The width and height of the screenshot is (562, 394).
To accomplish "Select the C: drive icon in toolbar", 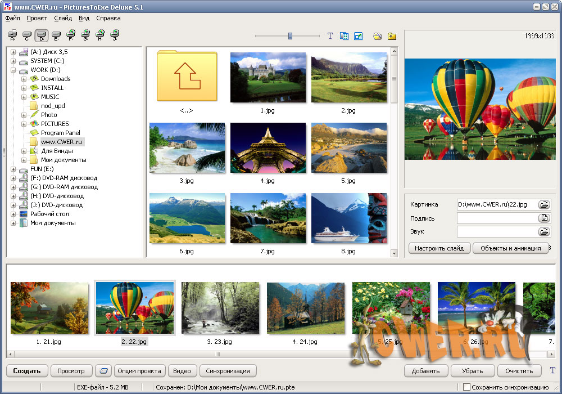I will [26, 35].
